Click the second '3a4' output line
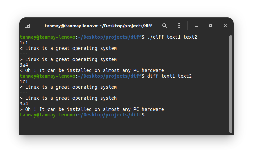253x156 pixels. pyautogui.click(x=24, y=104)
